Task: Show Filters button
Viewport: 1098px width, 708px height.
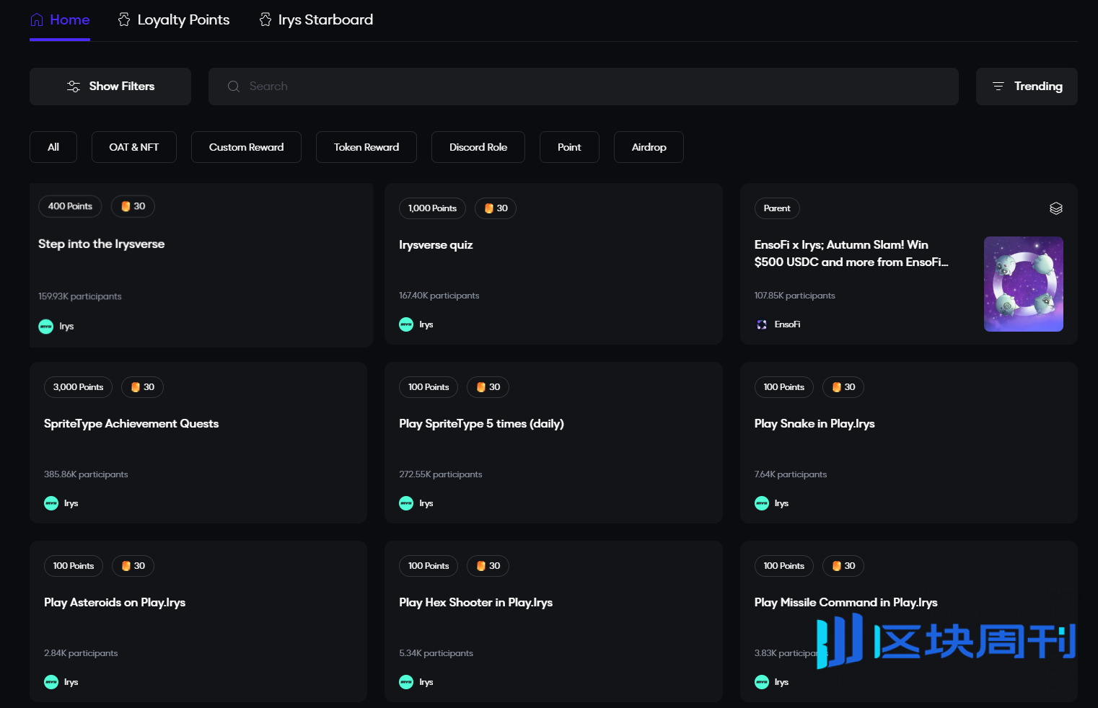Action: [x=110, y=87]
